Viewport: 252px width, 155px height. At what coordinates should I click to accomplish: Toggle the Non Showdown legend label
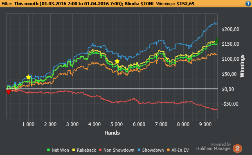[119, 150]
